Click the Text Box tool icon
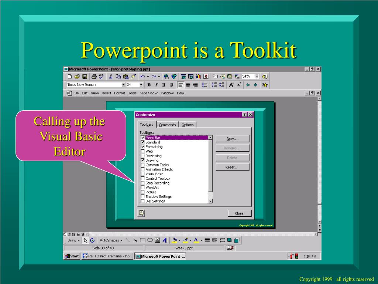 (157, 240)
